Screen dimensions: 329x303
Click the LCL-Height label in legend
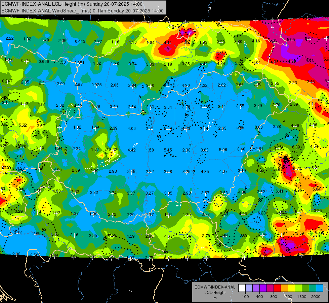coord(215,293)
